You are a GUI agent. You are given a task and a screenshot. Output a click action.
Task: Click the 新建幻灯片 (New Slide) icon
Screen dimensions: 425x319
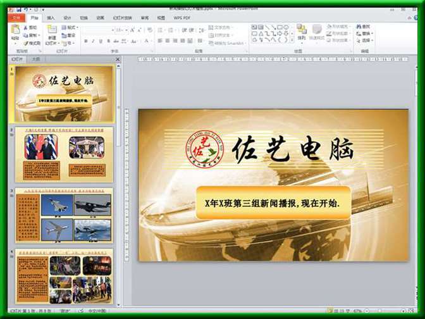coord(52,30)
